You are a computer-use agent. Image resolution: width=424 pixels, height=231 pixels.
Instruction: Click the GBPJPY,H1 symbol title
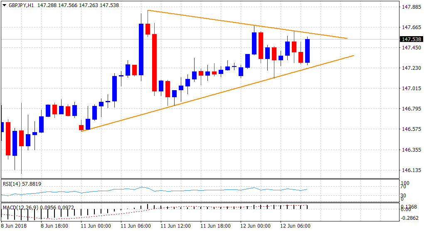click(21, 5)
